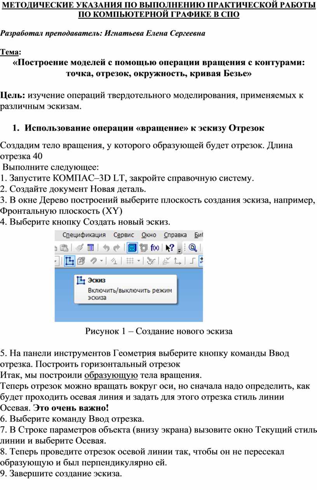Click the bold Цель: label
Image resolution: width=317 pixels, height=490 pixels.
coord(13,96)
